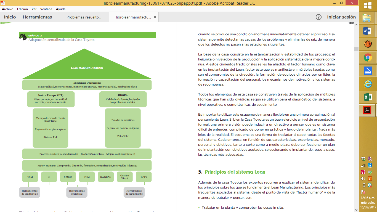This screenshot has height=212, width=377.
Task: Click the Acrobat vertical scrollbar thumb
Action: click(x=356, y=49)
